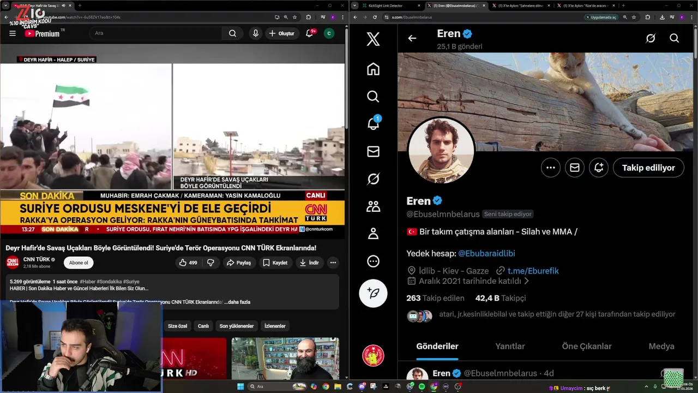This screenshot has width=698, height=393.
Task: Open X Explore search in sidebar
Action: coord(373,97)
